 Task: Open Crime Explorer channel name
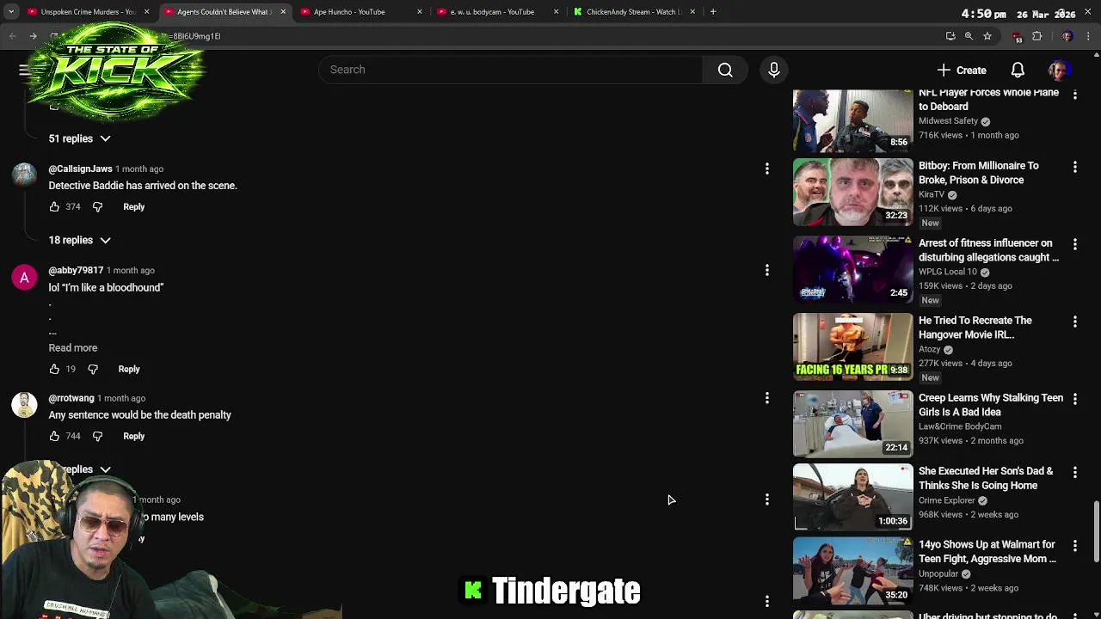pos(946,500)
